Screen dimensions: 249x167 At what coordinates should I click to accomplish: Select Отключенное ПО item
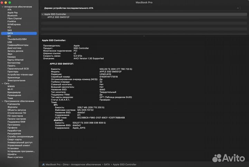tap(17, 113)
